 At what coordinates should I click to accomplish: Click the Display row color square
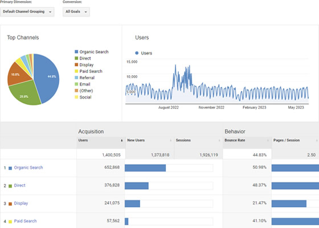point(10,204)
